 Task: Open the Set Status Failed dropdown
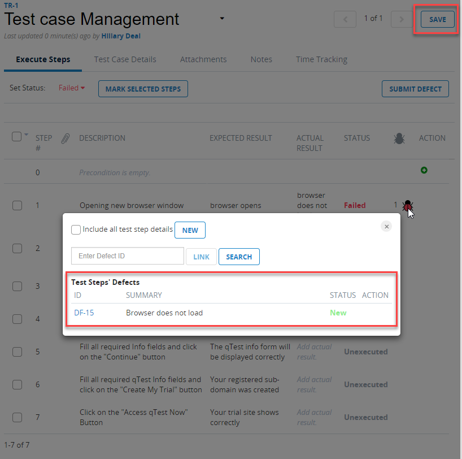pos(72,88)
